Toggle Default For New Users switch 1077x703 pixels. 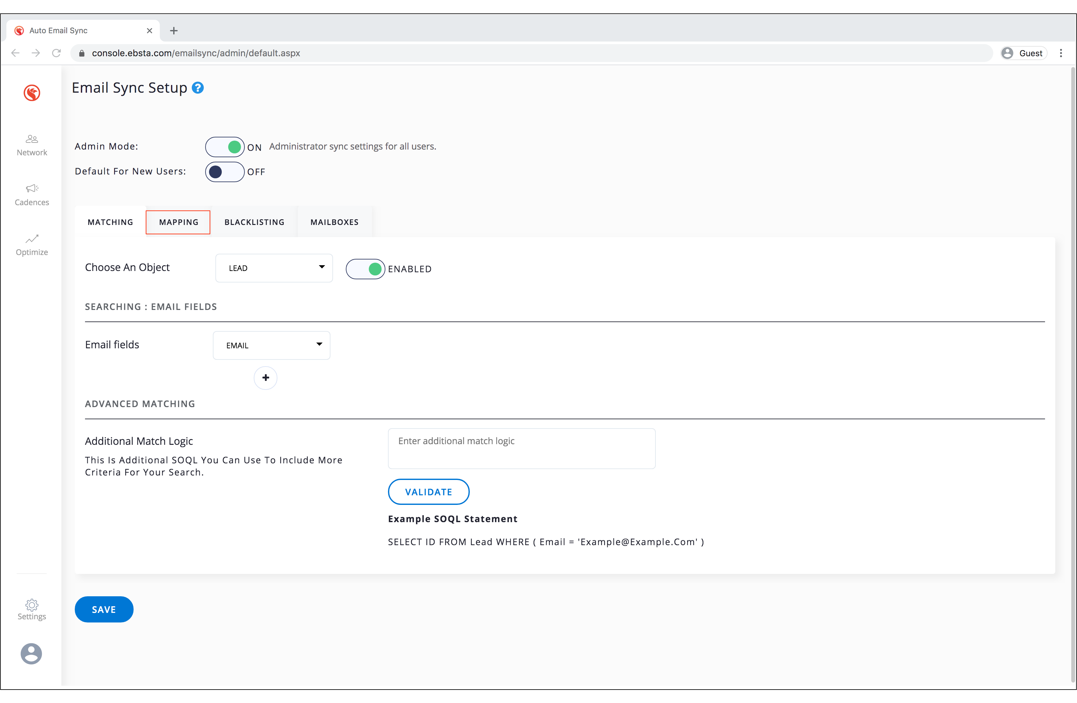coord(225,172)
